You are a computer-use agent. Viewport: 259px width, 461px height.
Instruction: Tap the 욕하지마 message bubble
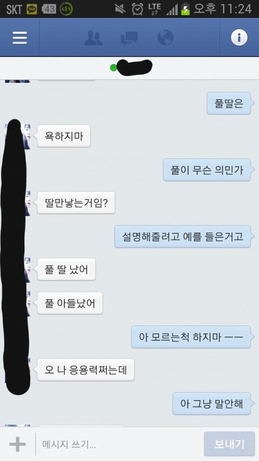(x=64, y=136)
